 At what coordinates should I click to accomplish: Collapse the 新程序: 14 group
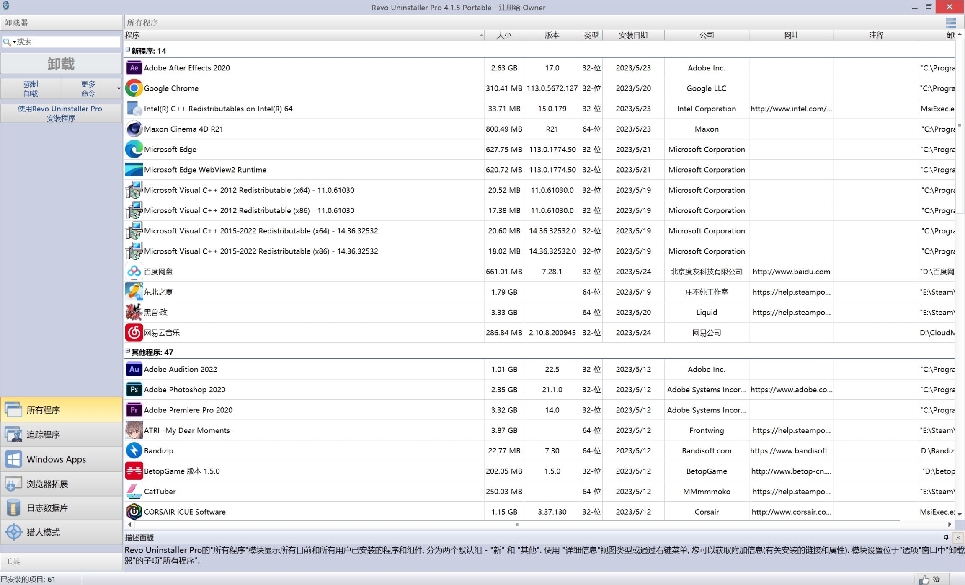tap(128, 50)
